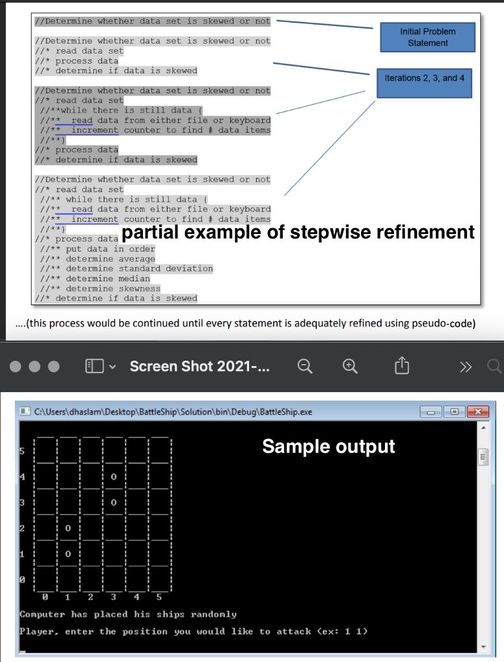Click the '//** determine standard deviation' line
Screen dimensions: 504x662
pos(126,269)
